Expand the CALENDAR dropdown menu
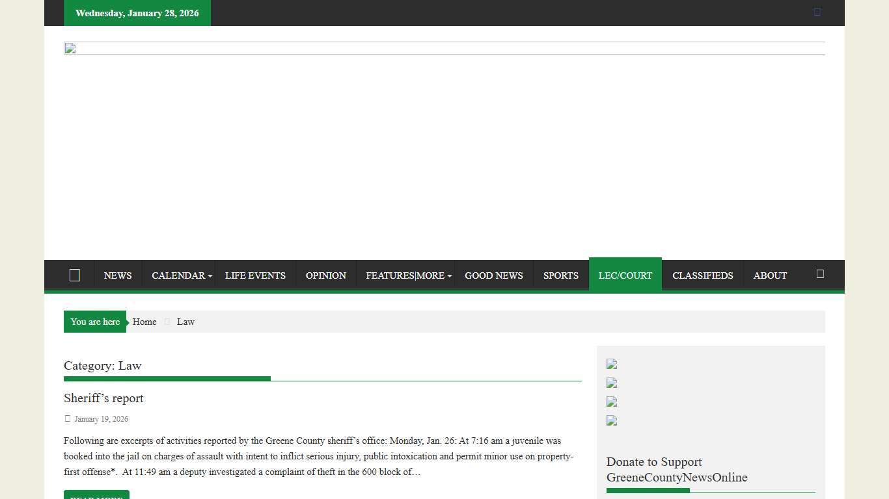The height and width of the screenshot is (499, 889). [182, 275]
